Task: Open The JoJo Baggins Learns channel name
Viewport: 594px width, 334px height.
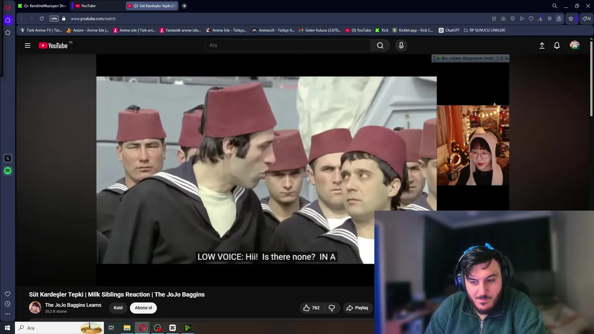Action: (x=73, y=305)
